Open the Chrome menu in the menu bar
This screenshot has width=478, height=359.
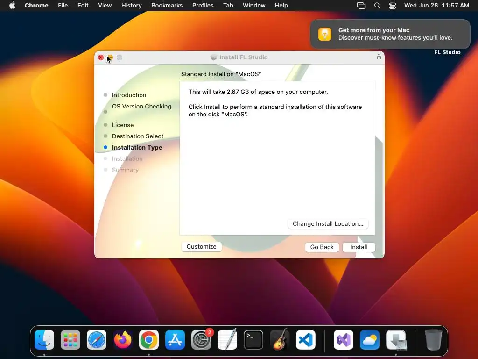[x=36, y=5]
